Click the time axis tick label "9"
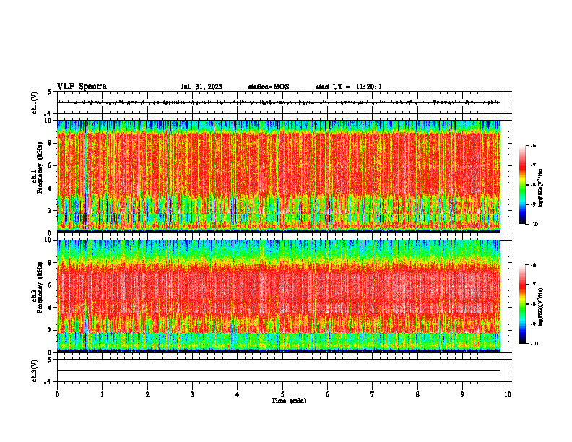Screen dimensions: 572x442 [462, 394]
